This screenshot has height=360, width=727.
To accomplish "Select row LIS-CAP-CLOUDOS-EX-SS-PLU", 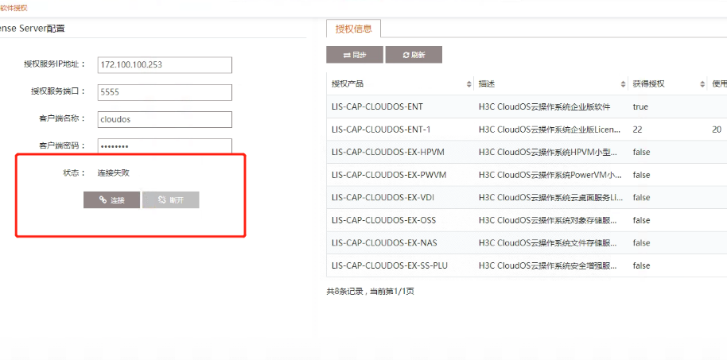I will coord(527,265).
